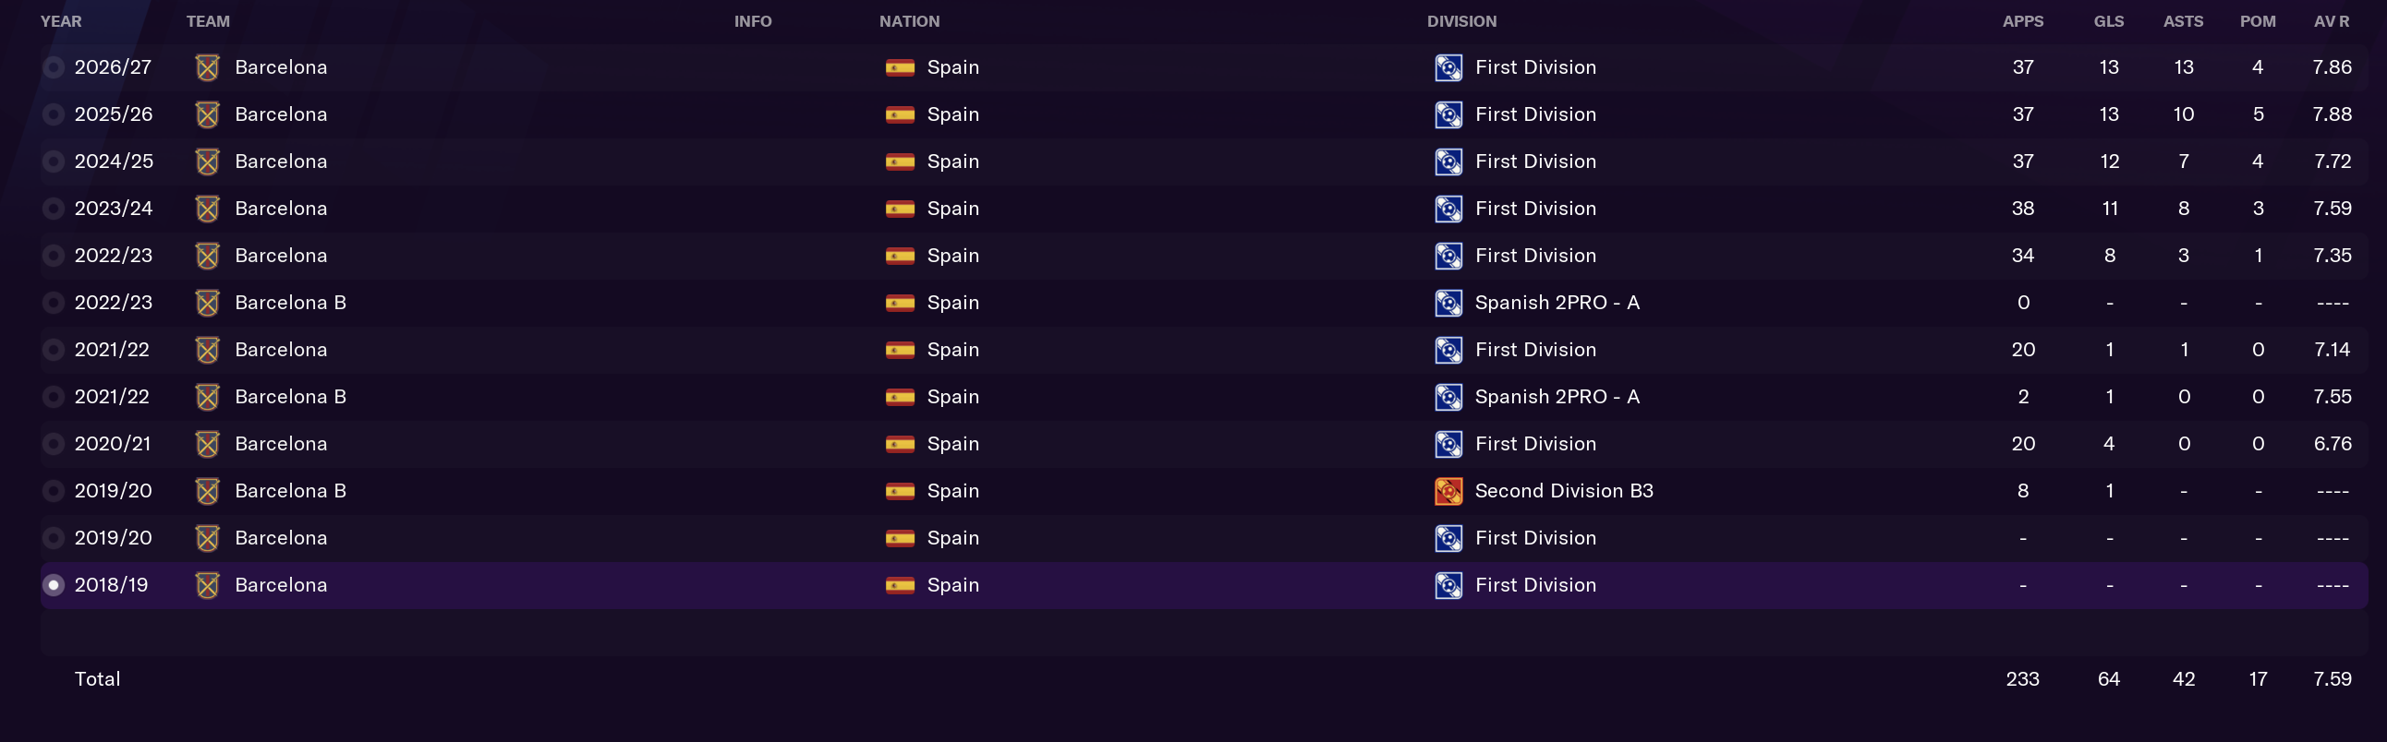Open First Division link in 2022/23 row
Screen dimensions: 2387x742
click(x=1535, y=257)
